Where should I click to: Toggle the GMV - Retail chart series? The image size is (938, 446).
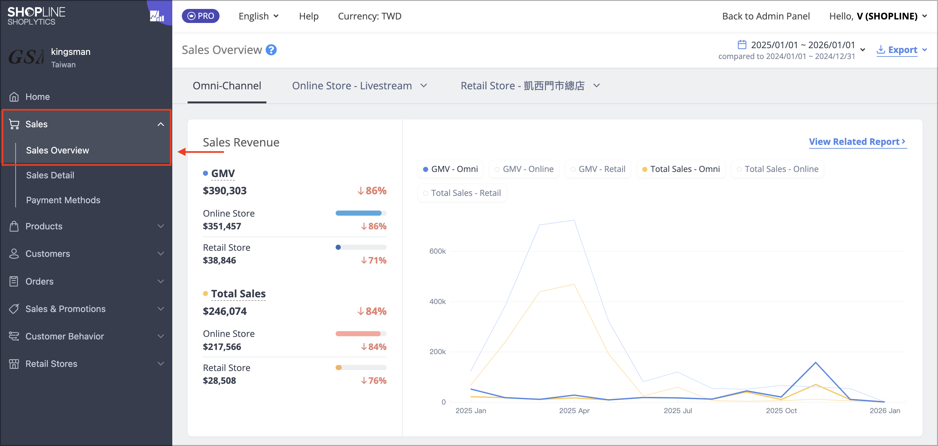click(x=598, y=169)
